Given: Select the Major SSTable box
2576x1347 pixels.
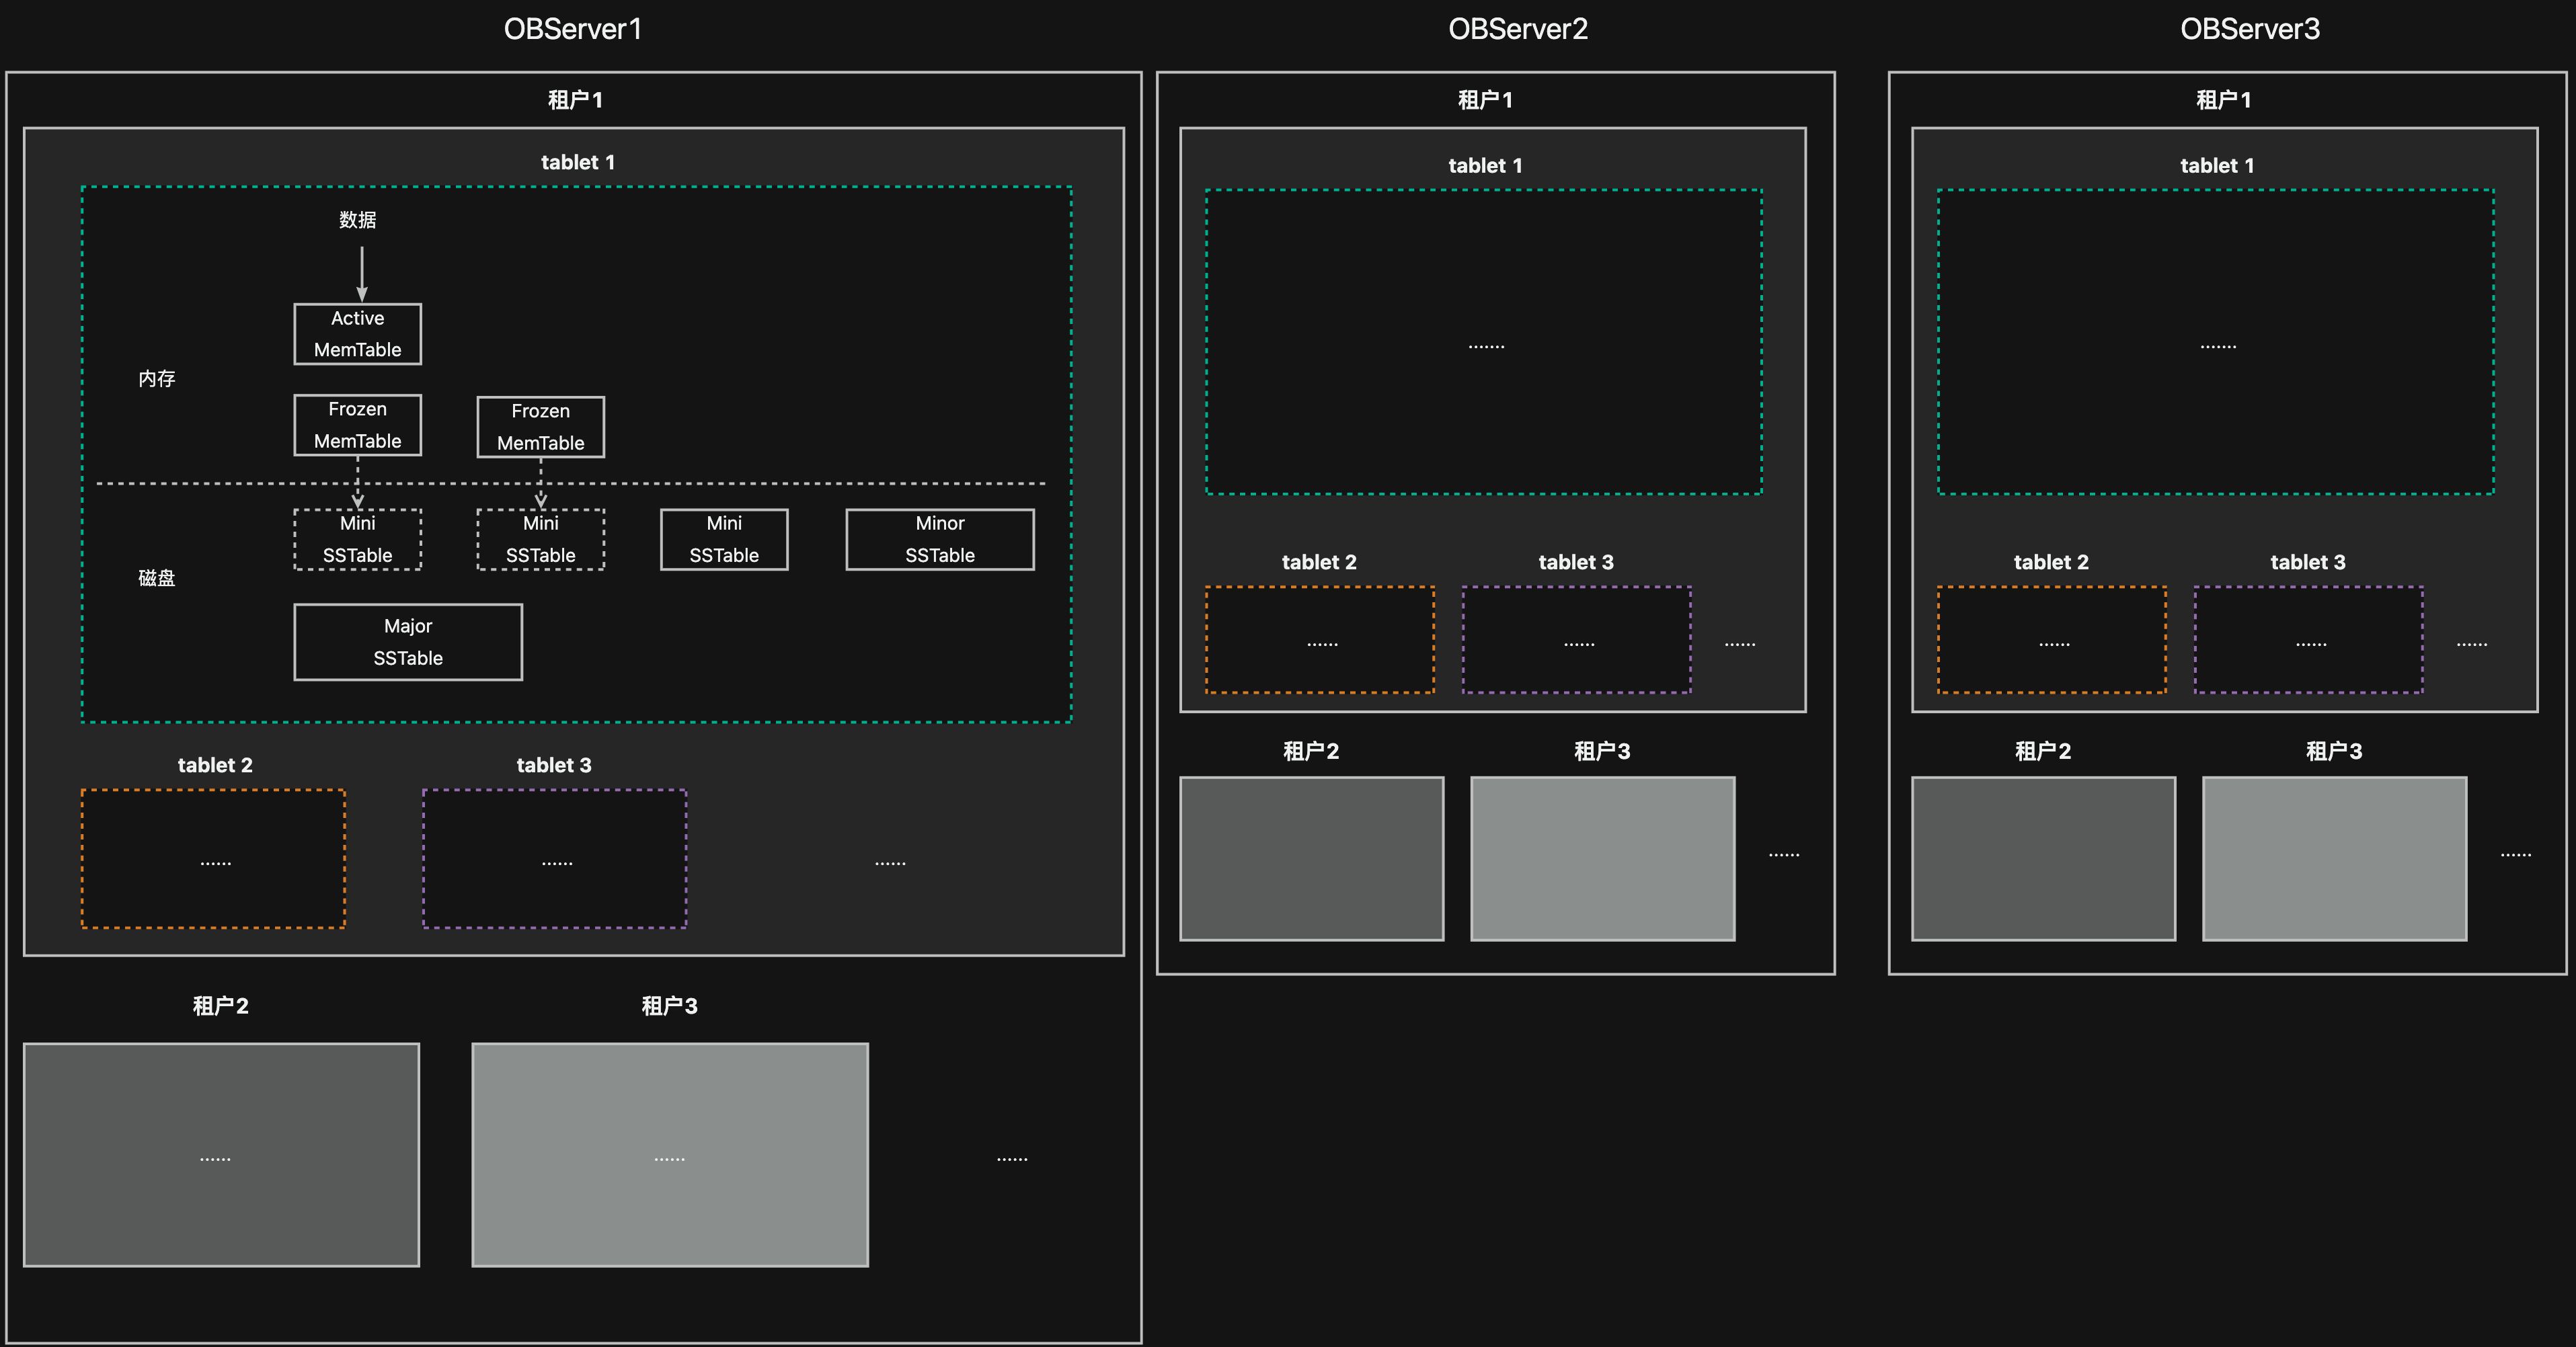Looking at the screenshot, I should (407, 641).
